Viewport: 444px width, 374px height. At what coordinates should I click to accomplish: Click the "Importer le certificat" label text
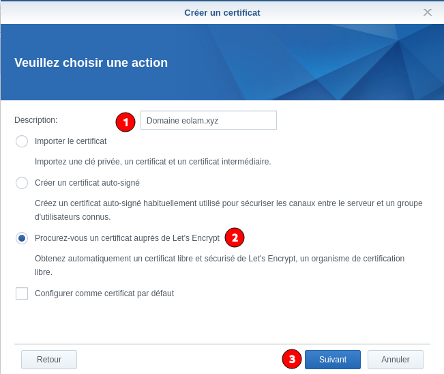point(70,141)
